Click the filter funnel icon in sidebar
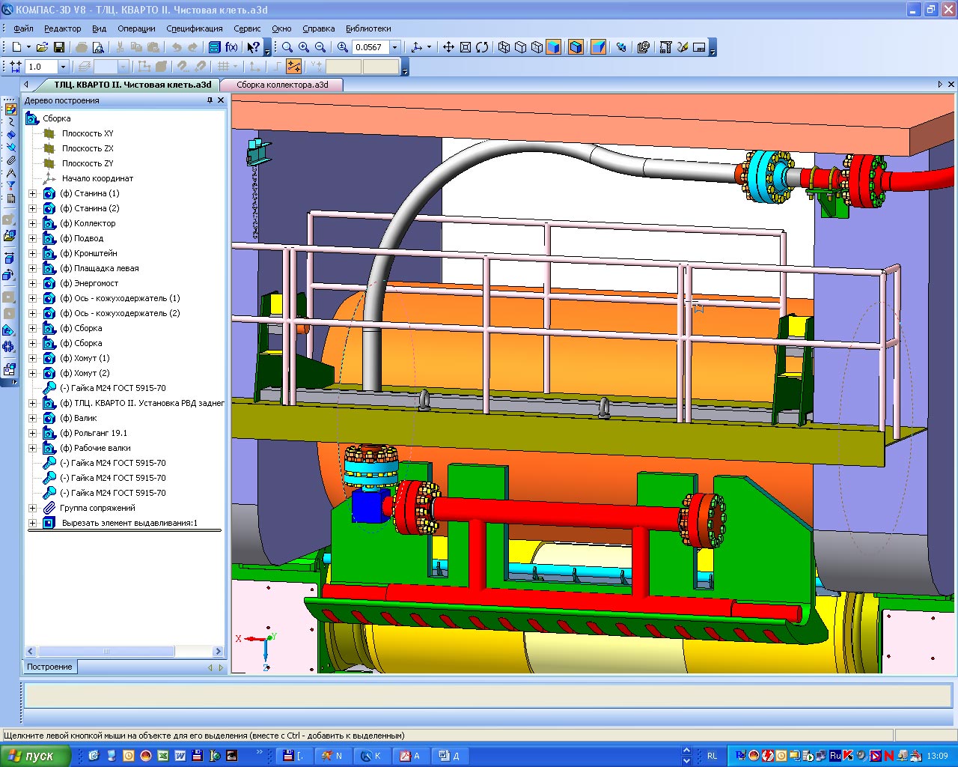 pos(10,185)
